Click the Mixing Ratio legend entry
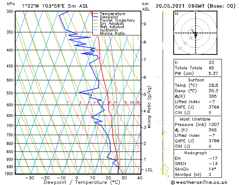The height and width of the screenshot is (185, 239). 112,33
